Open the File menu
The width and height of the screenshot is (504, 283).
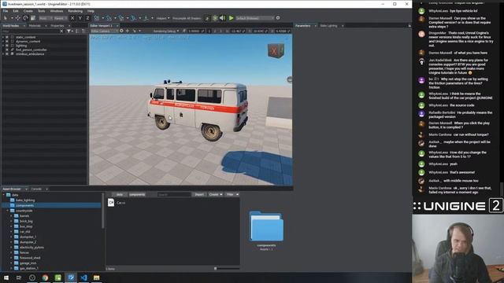[6, 11]
